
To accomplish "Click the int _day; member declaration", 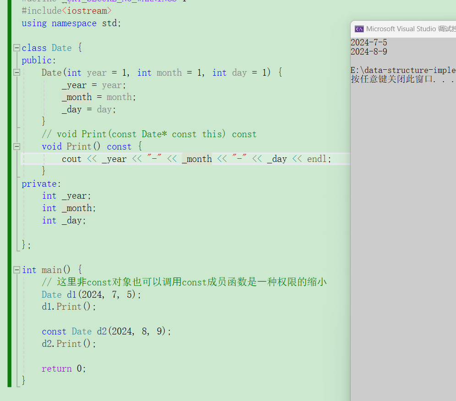I will [64, 220].
